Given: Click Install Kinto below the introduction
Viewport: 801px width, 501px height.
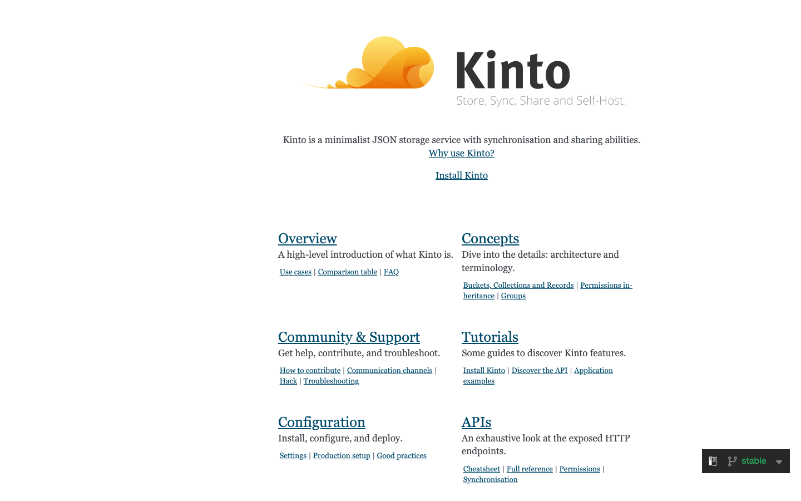Looking at the screenshot, I should click(x=461, y=175).
